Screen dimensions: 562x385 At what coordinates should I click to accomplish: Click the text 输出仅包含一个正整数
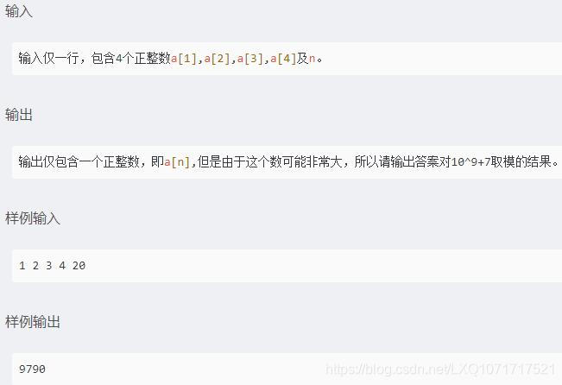click(79, 161)
